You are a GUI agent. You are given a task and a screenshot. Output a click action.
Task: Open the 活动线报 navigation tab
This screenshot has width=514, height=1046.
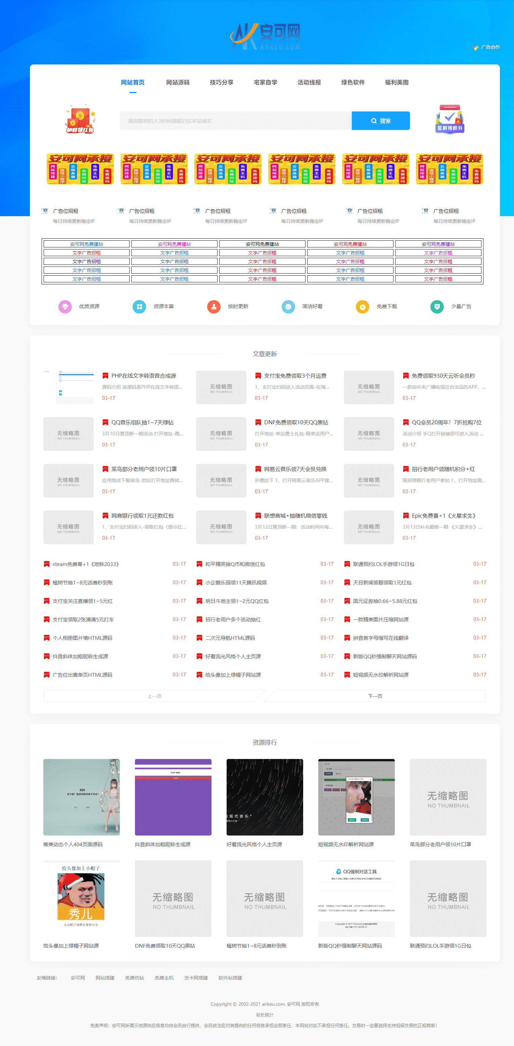310,83
